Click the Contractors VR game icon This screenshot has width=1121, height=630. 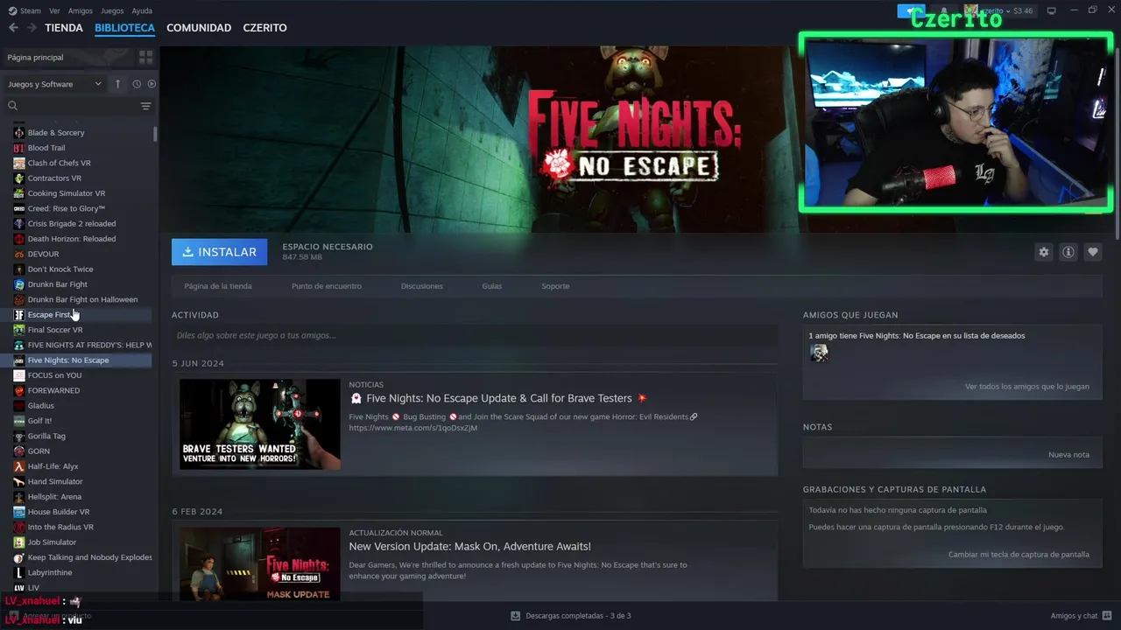coord(19,178)
